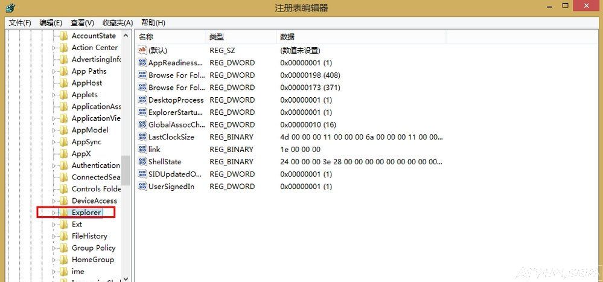This screenshot has height=282, width=603.
Task: Open the 收藏夹(A) menu
Action: tap(118, 23)
